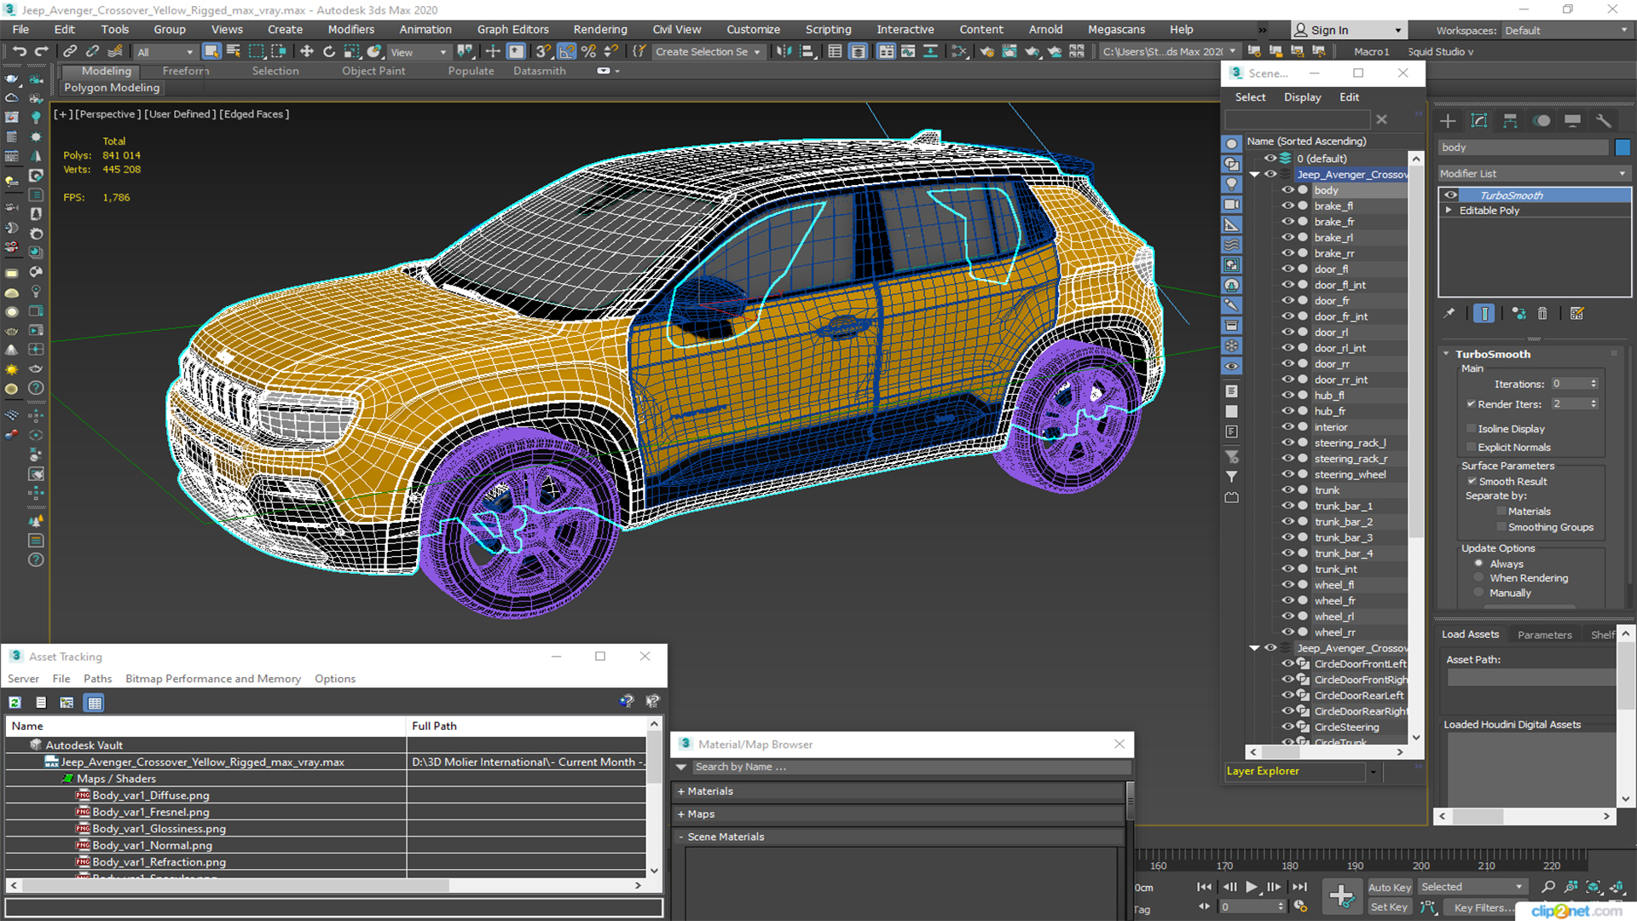Open the Create panel plus tab
The height and width of the screenshot is (921, 1637).
(1448, 120)
